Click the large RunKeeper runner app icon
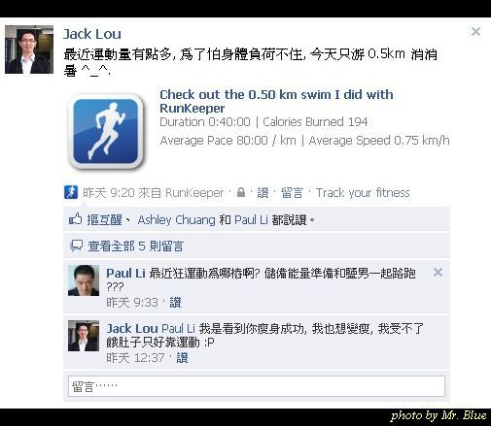The image size is (491, 426). tap(106, 131)
